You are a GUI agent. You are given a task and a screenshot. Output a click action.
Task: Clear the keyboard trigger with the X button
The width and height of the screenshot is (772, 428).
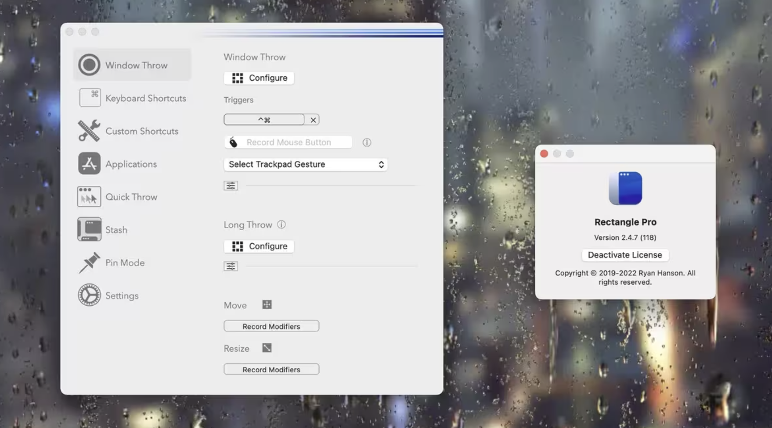313,119
